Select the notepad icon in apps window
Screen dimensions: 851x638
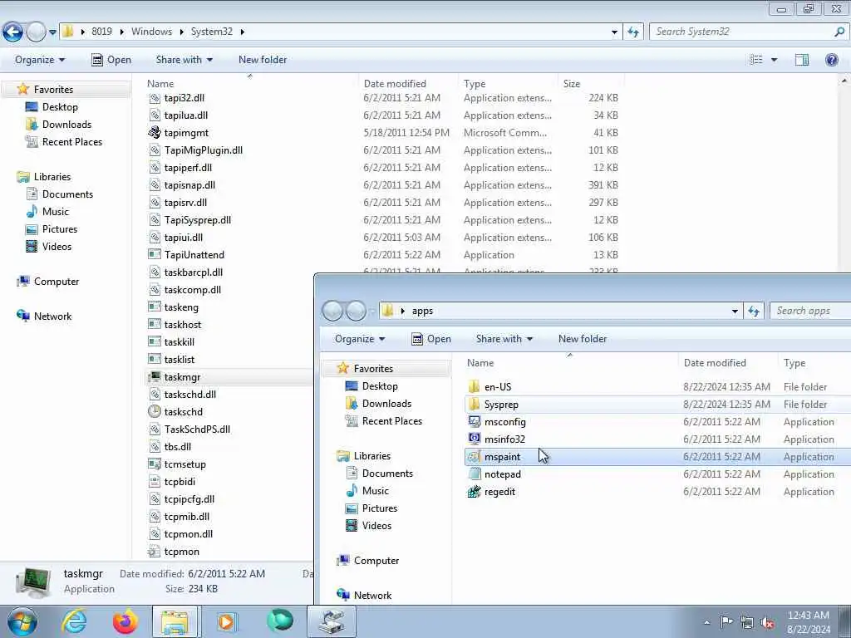click(475, 474)
